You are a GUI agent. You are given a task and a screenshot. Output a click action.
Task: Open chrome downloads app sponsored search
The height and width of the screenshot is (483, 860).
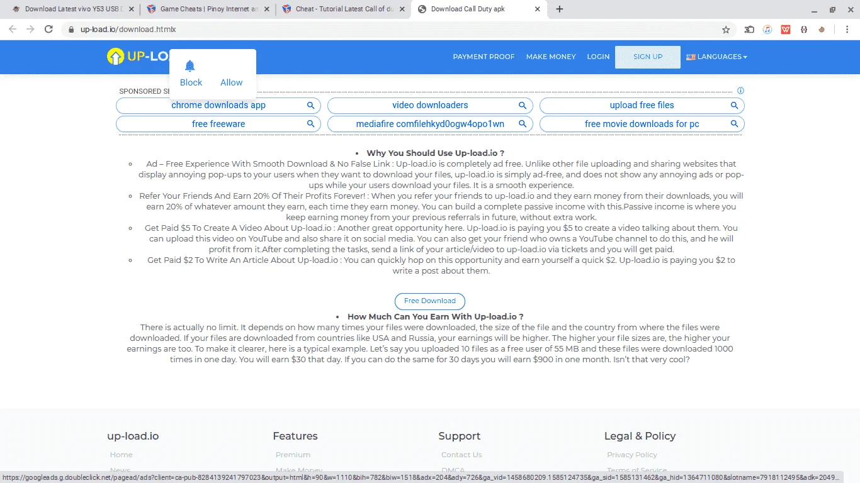coord(218,106)
